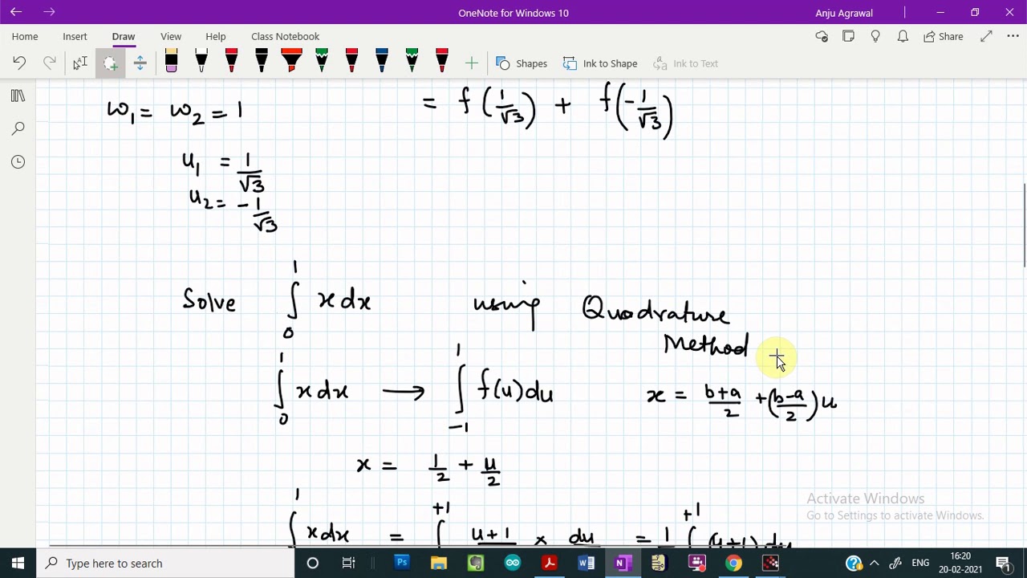Select the white pen
Viewport: 1027px width, 578px height.
[201, 62]
